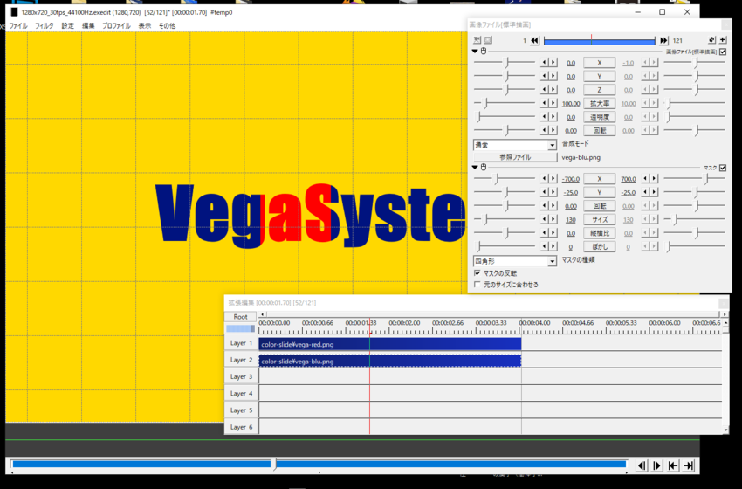Screen dimensions: 742x489
Task: Open the 表示 menu
Action: pos(145,25)
